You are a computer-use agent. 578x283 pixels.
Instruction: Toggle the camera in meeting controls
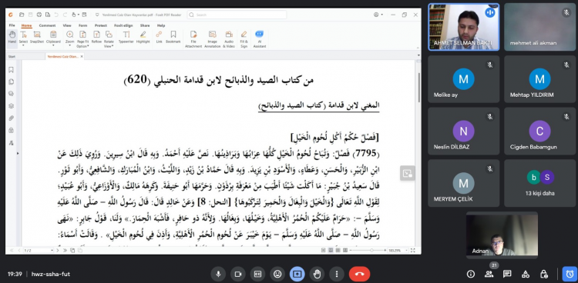(x=238, y=275)
